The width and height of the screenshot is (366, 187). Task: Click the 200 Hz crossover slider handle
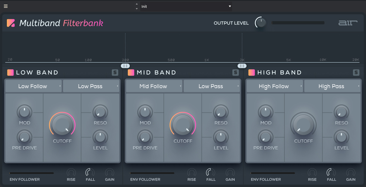pyautogui.click(x=125, y=66)
